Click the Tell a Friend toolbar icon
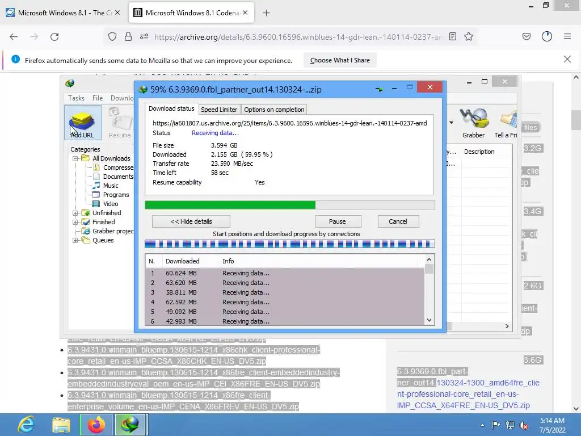Screen dimensions: 581x436 506,123
